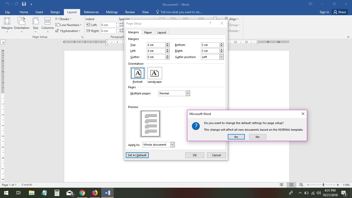Switch to Web Layout view in status bar
Screen dimensions: 352x198
(x=301, y=185)
